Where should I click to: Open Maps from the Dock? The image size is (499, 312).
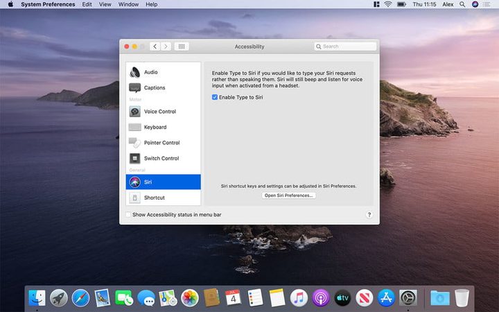point(168,298)
